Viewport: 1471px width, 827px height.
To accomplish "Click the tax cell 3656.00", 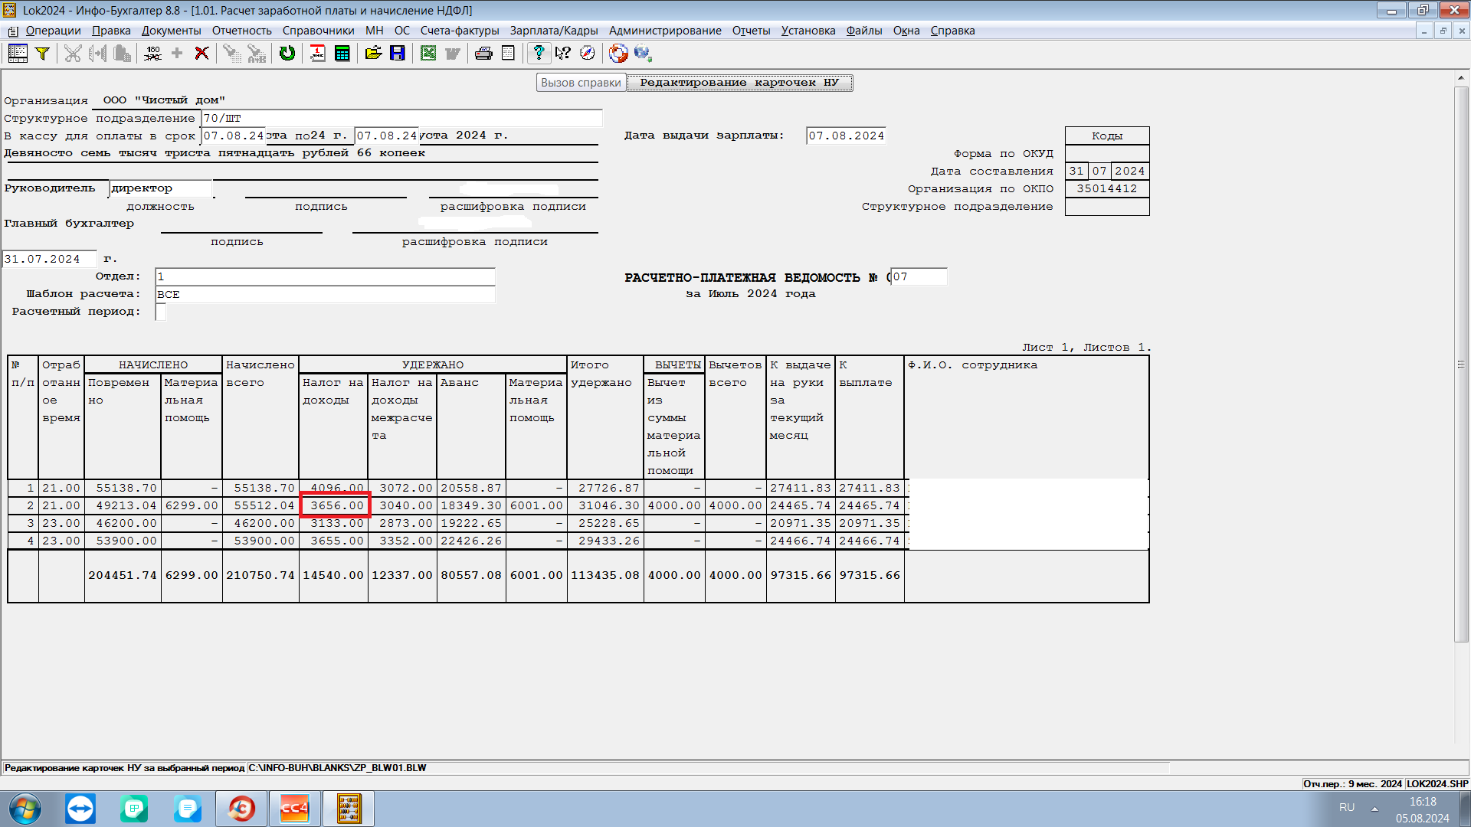I will [335, 505].
